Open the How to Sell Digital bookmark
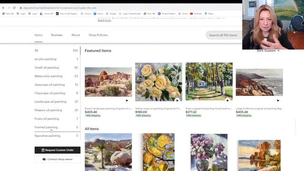 pos(67,14)
